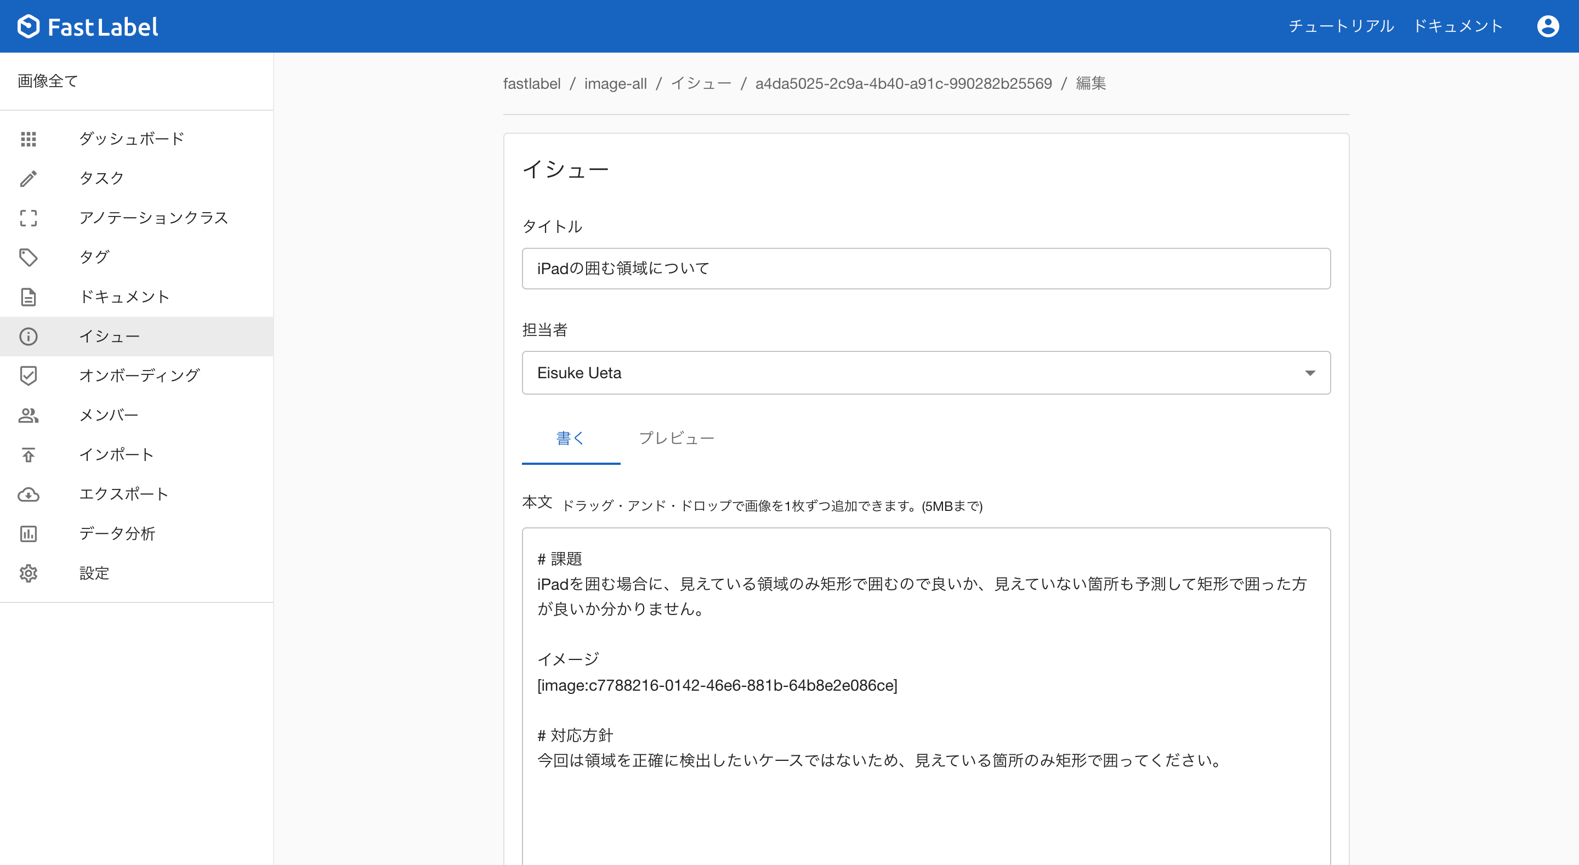Click the pencil task icon
The image size is (1579, 865).
coord(28,178)
